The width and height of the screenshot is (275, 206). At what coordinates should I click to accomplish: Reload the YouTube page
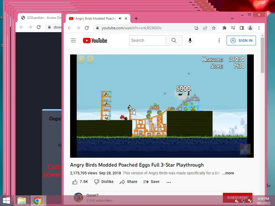click(87, 28)
